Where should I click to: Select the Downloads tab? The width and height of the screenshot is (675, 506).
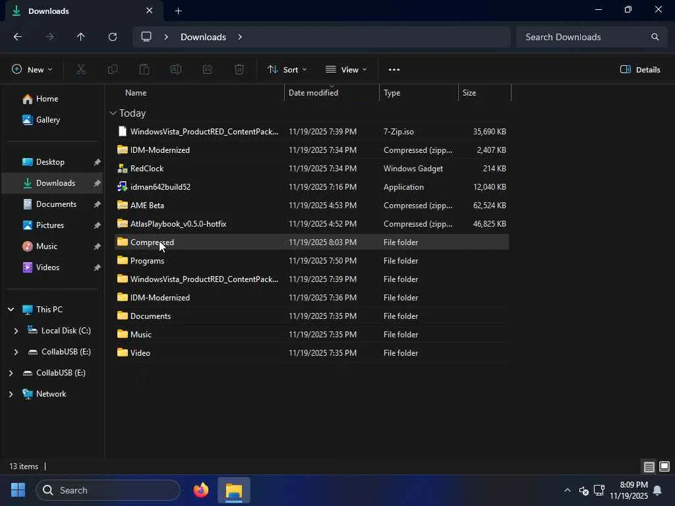(82, 11)
